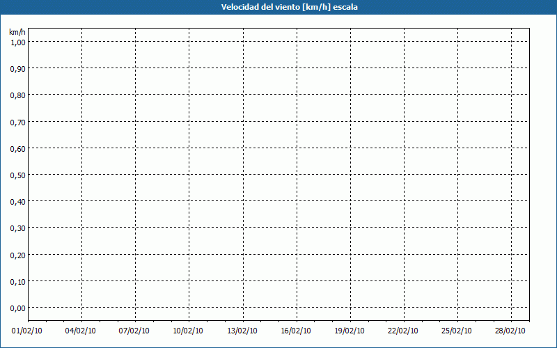This screenshot has height=348, width=557.
Task: Click the 22/02/10 date label
Action: [x=403, y=331]
